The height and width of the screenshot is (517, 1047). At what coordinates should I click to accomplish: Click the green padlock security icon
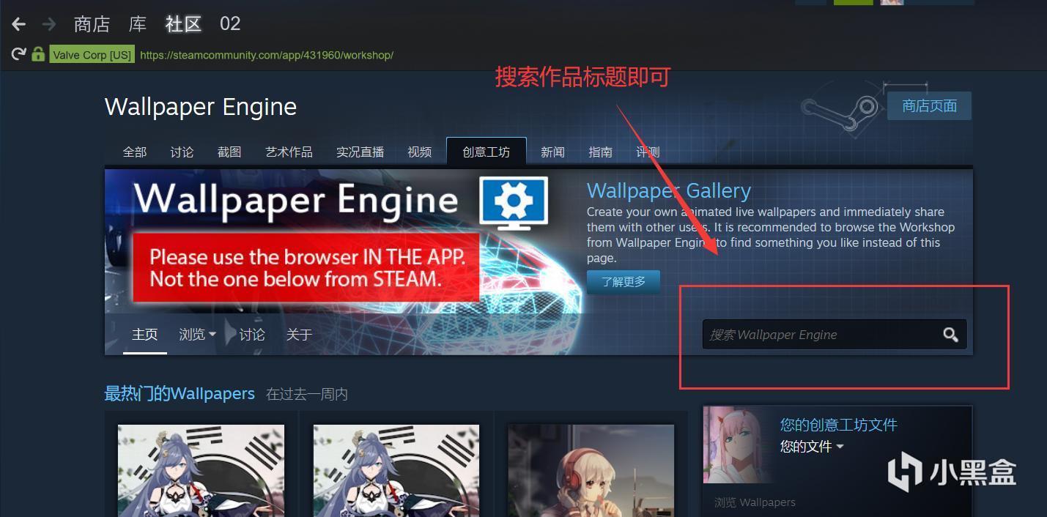tap(38, 54)
